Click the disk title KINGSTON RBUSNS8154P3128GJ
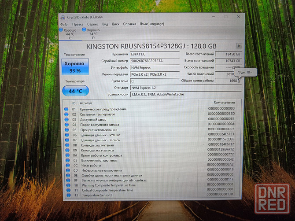Image resolution: width=295 pixels, height=221 pixels. pos(136,46)
